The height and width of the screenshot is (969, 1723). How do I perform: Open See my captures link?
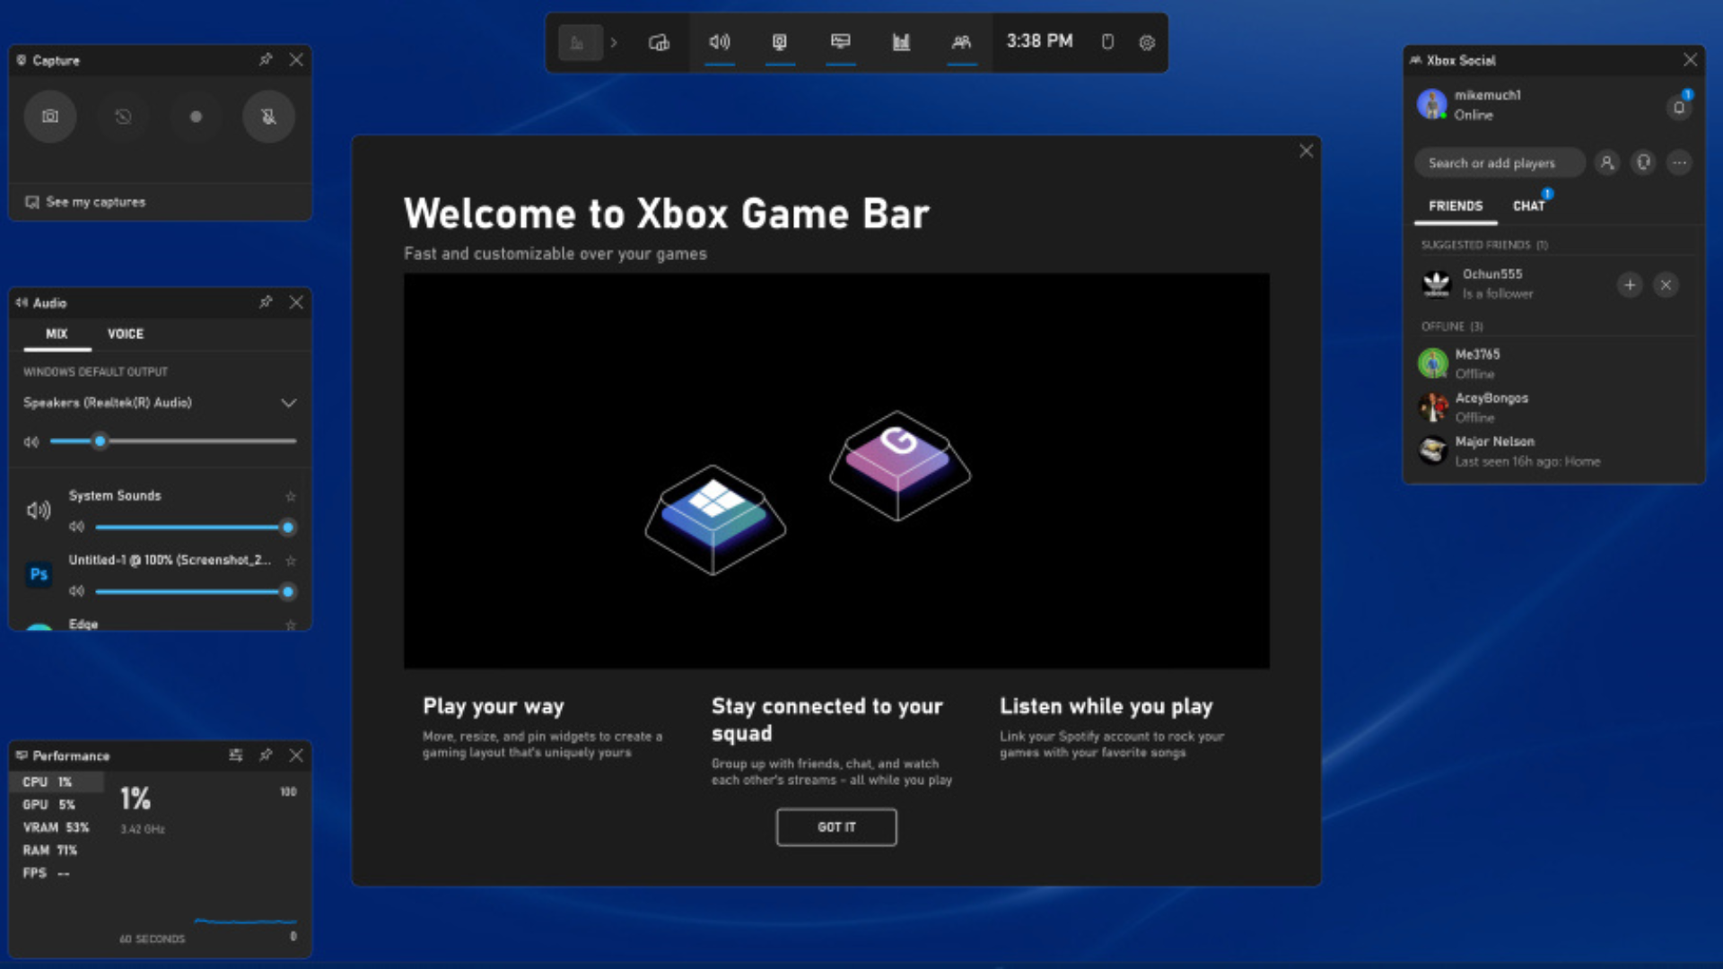coord(95,202)
